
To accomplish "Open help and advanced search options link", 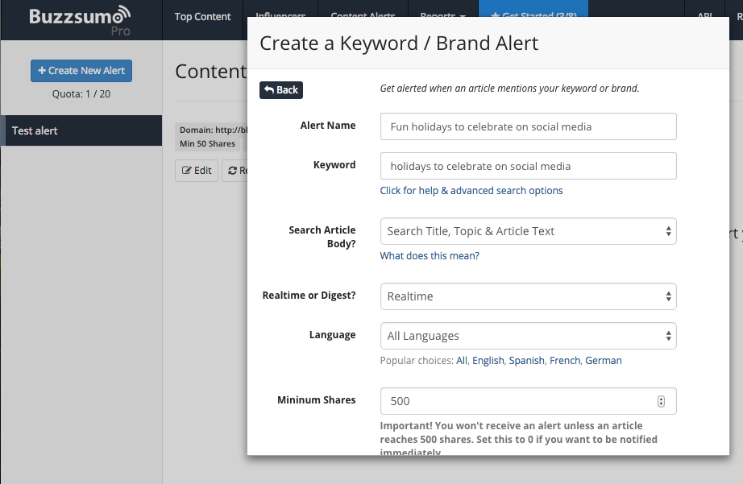I will coord(471,190).
